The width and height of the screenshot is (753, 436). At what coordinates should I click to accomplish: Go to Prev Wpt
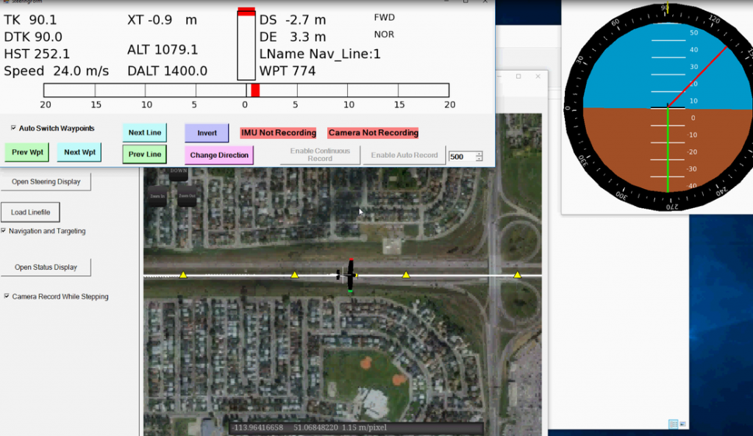click(x=26, y=153)
